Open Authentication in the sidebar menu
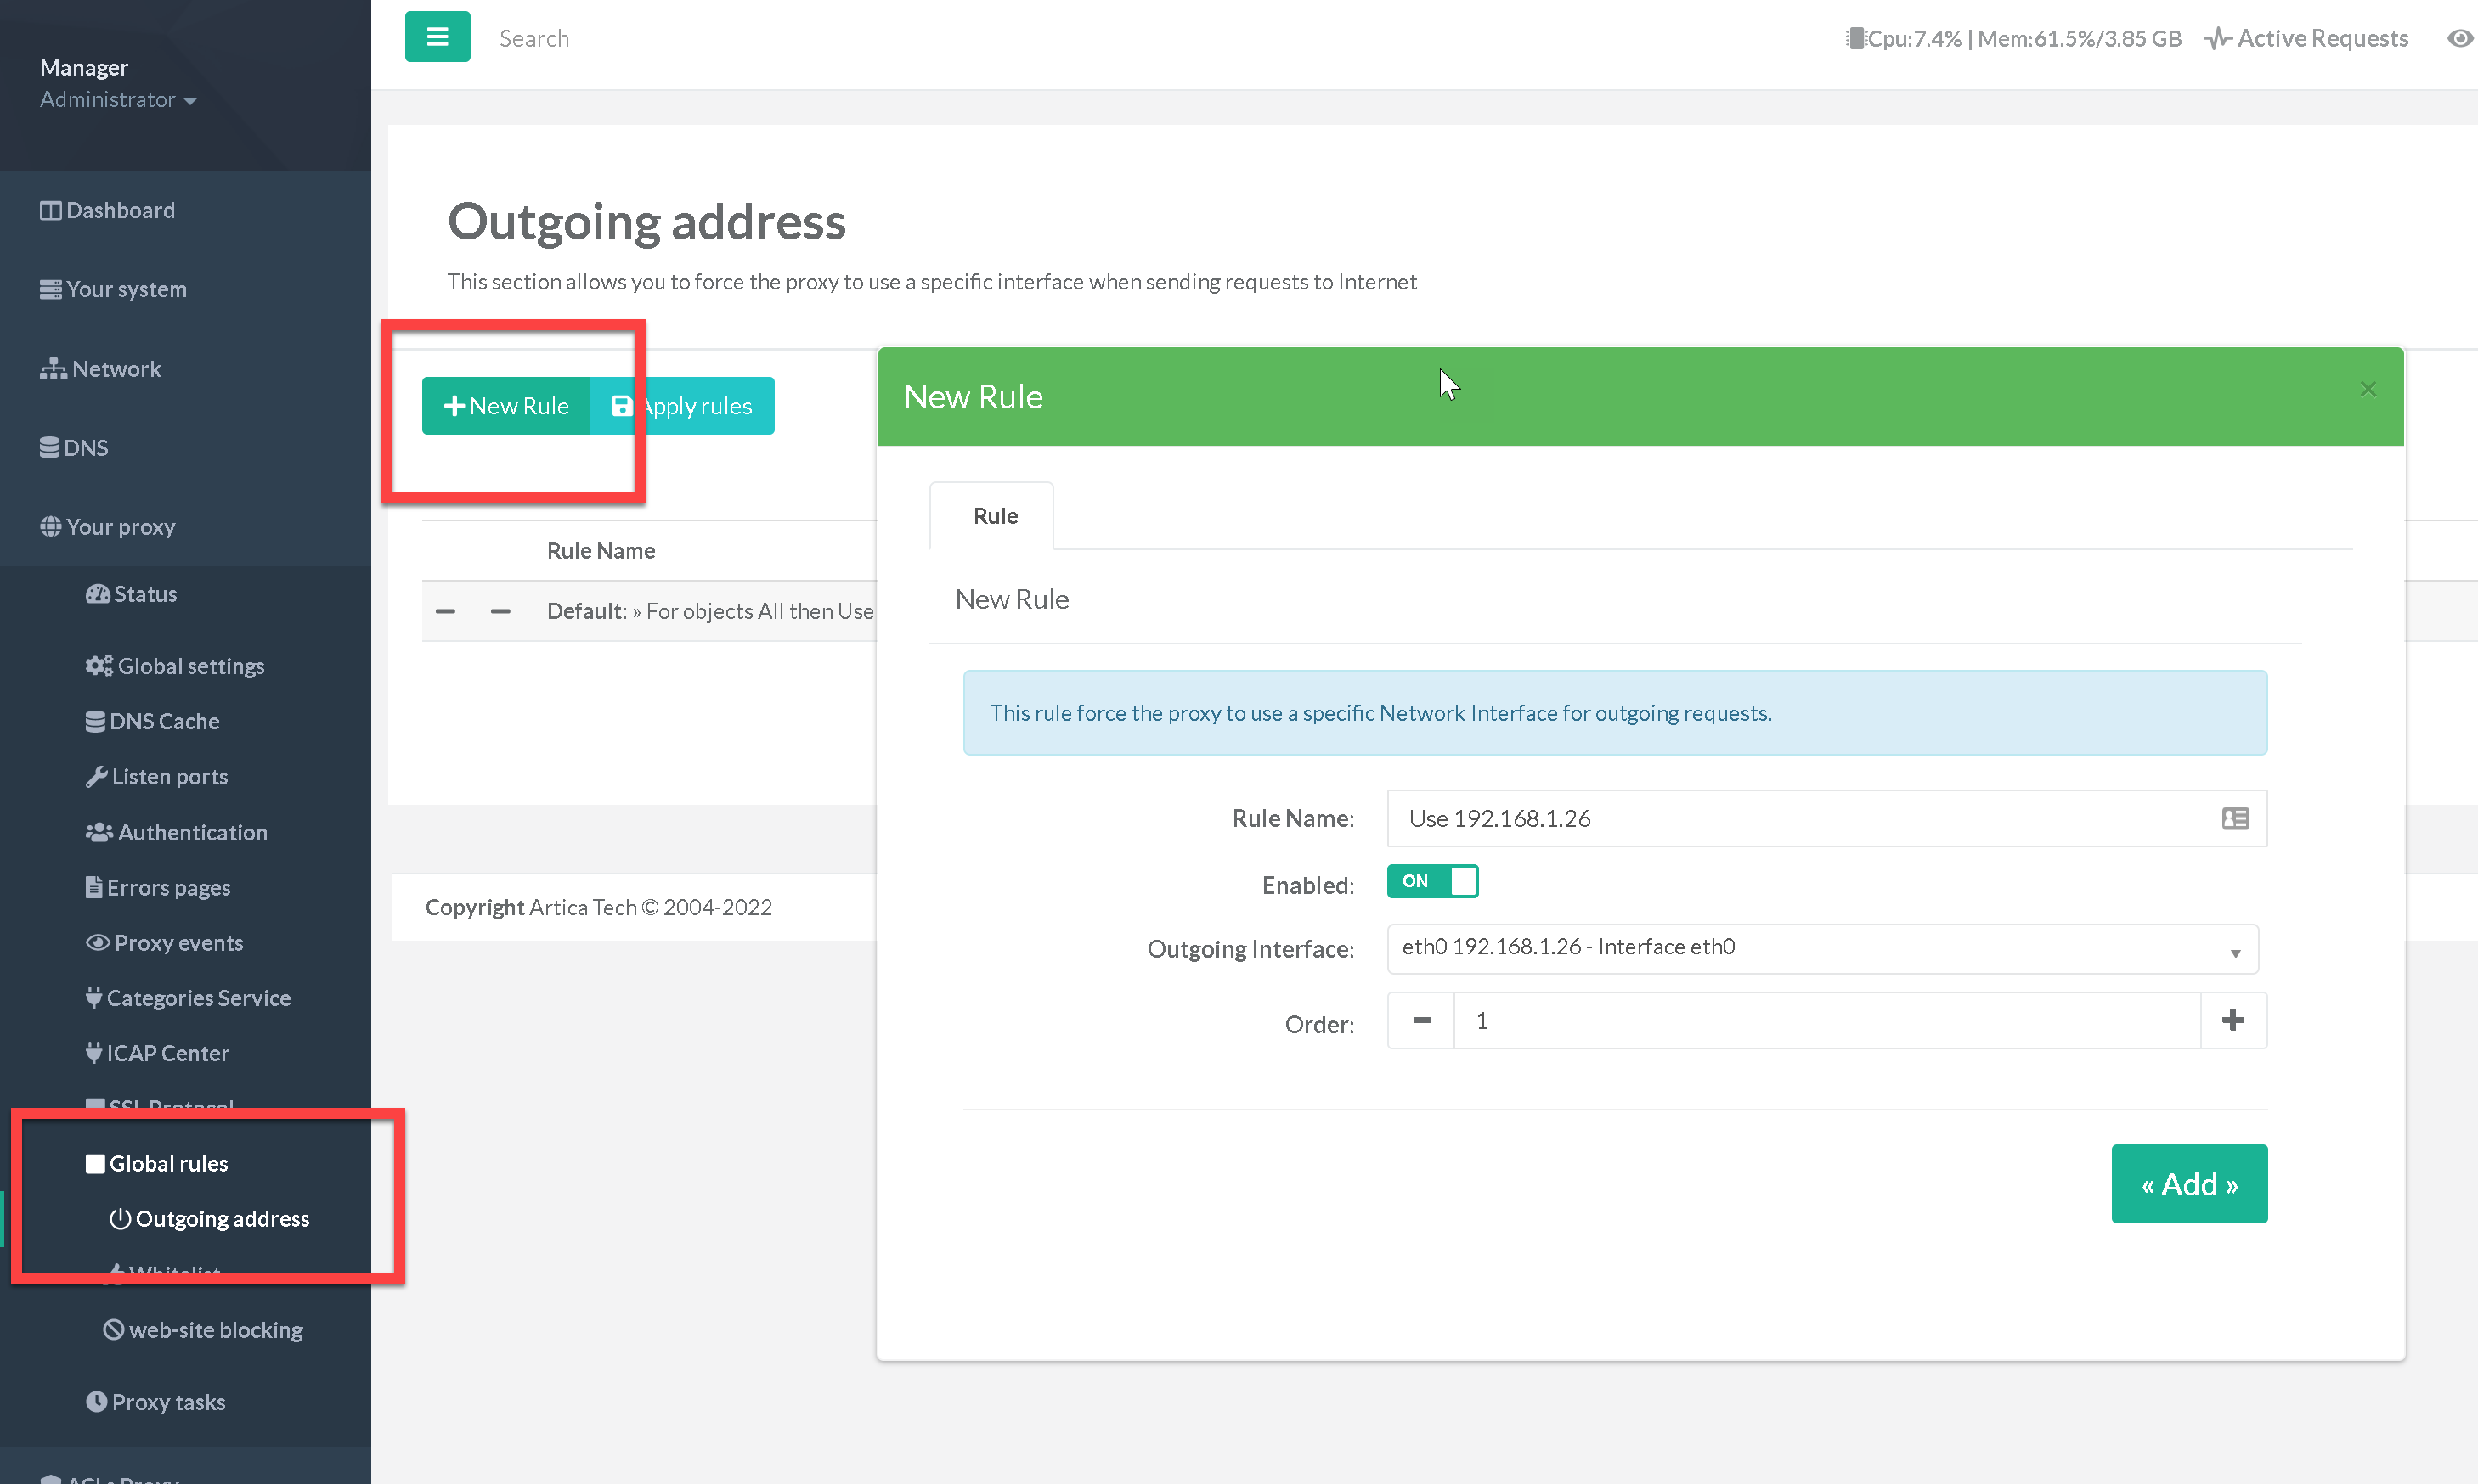Image resolution: width=2478 pixels, height=1484 pixels. [192, 832]
